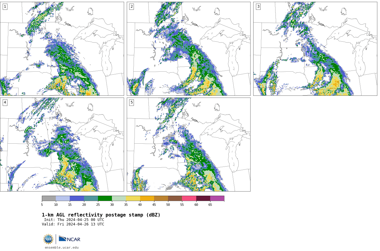Click the tan-brown 45-50 dBZ swatch
This screenshot has width=380, height=251.
pyautogui.click(x=161, y=198)
